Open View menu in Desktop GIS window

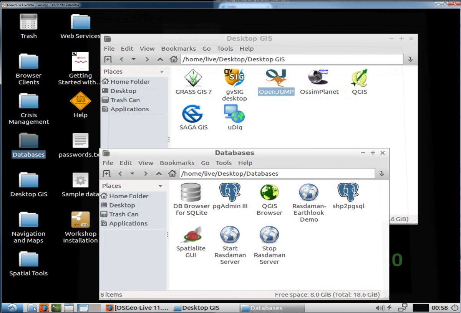pos(147,48)
